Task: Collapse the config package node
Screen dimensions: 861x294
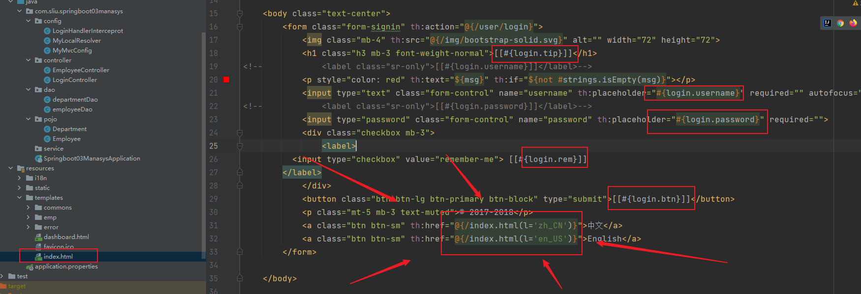Action: [x=29, y=21]
